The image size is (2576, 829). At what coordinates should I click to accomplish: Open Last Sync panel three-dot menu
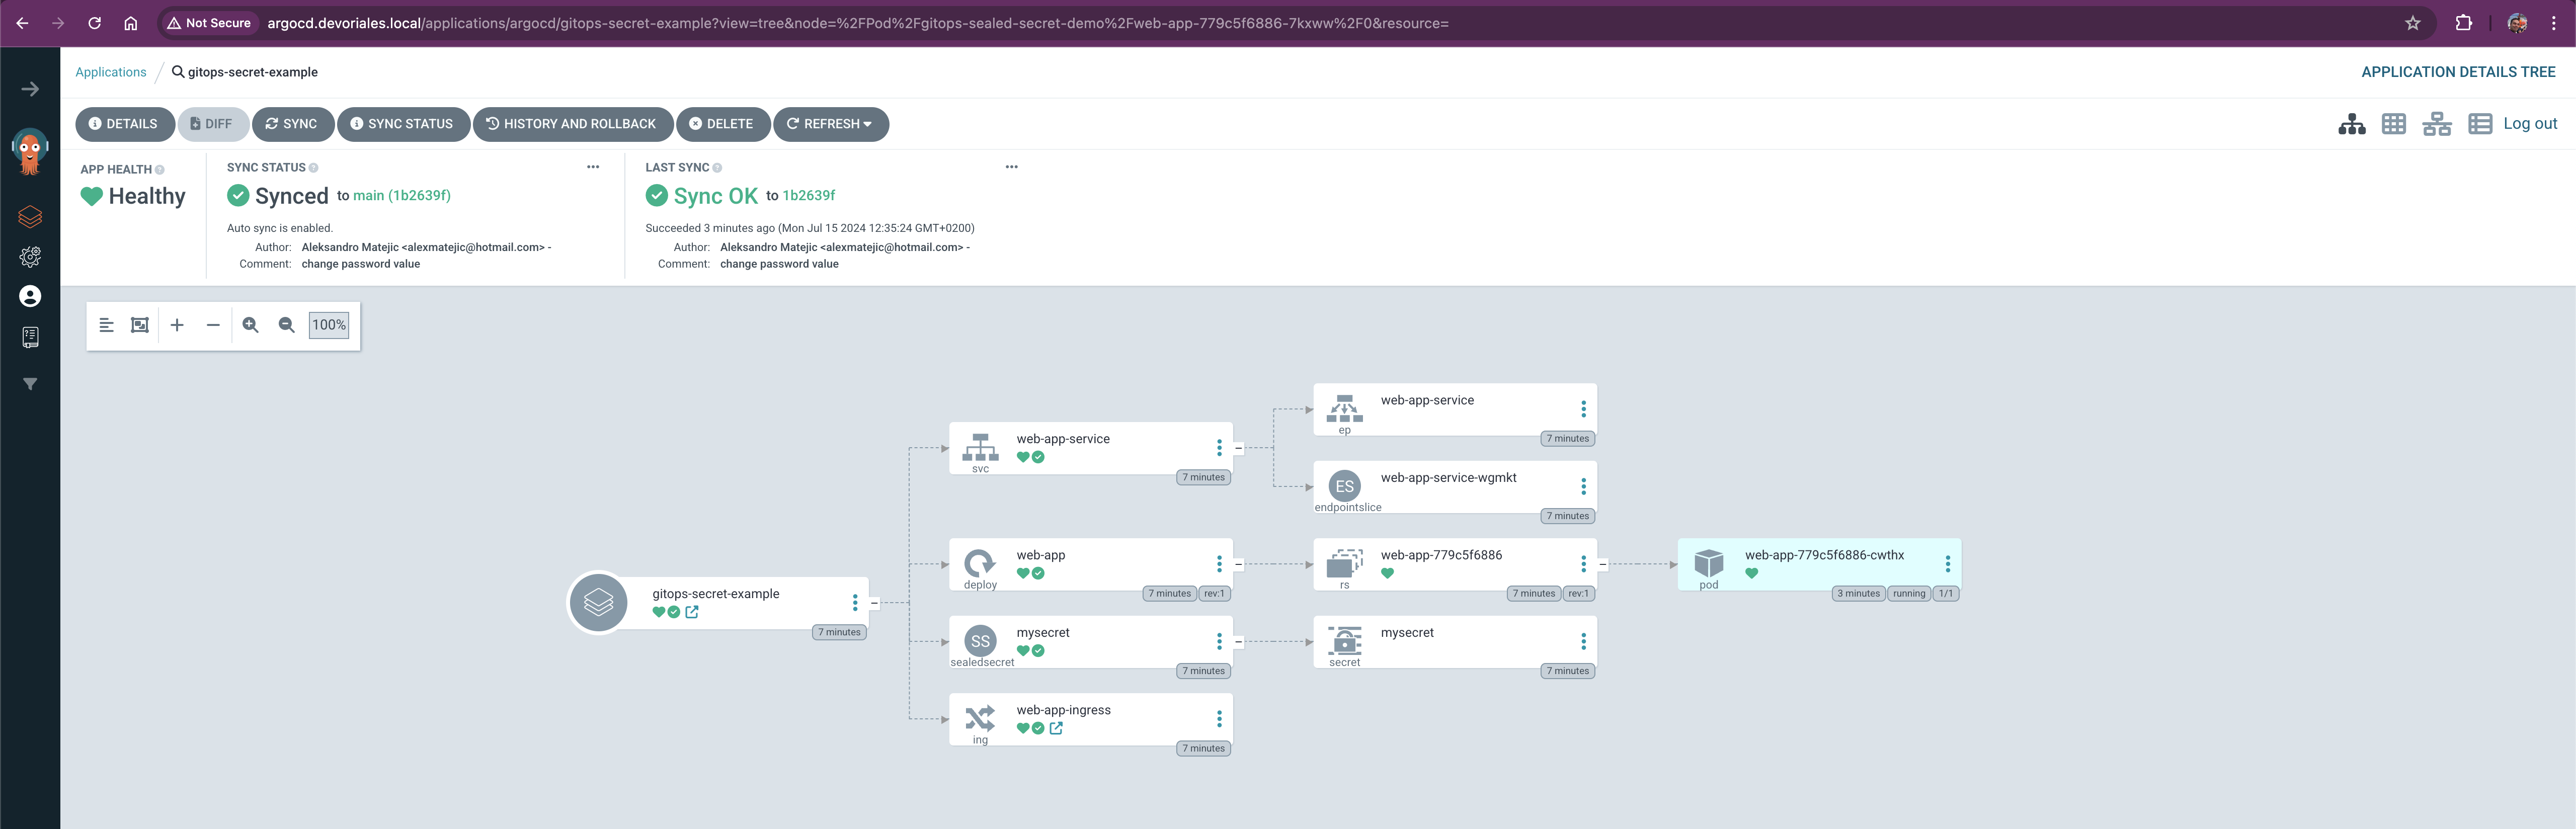pos(1011,167)
